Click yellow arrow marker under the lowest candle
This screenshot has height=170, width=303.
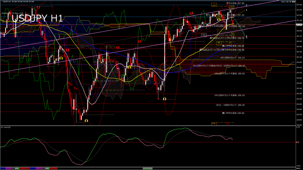point(86,120)
